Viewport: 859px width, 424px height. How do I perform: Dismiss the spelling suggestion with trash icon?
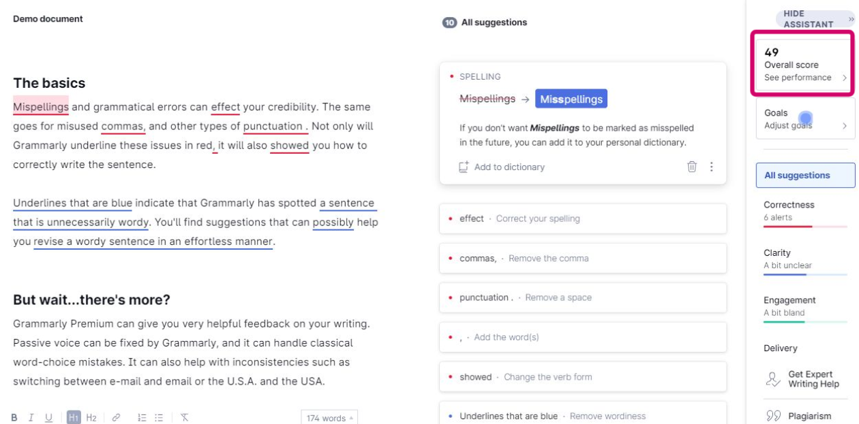[692, 167]
